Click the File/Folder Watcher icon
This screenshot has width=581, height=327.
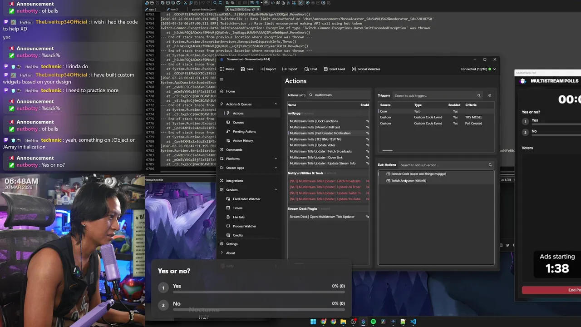coord(228,199)
